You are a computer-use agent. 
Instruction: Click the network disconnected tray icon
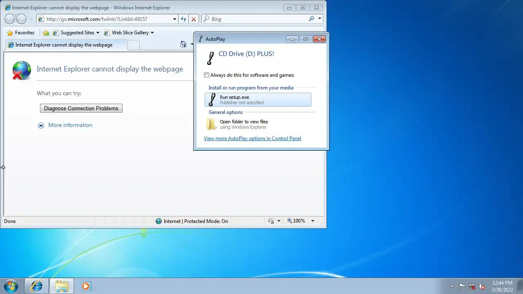tap(472, 286)
